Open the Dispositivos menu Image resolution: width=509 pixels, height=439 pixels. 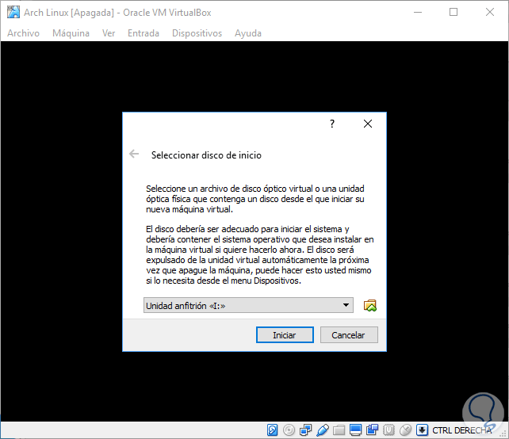197,33
